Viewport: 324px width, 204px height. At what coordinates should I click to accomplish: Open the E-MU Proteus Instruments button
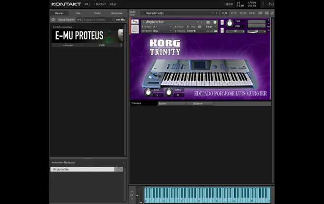click(68, 45)
